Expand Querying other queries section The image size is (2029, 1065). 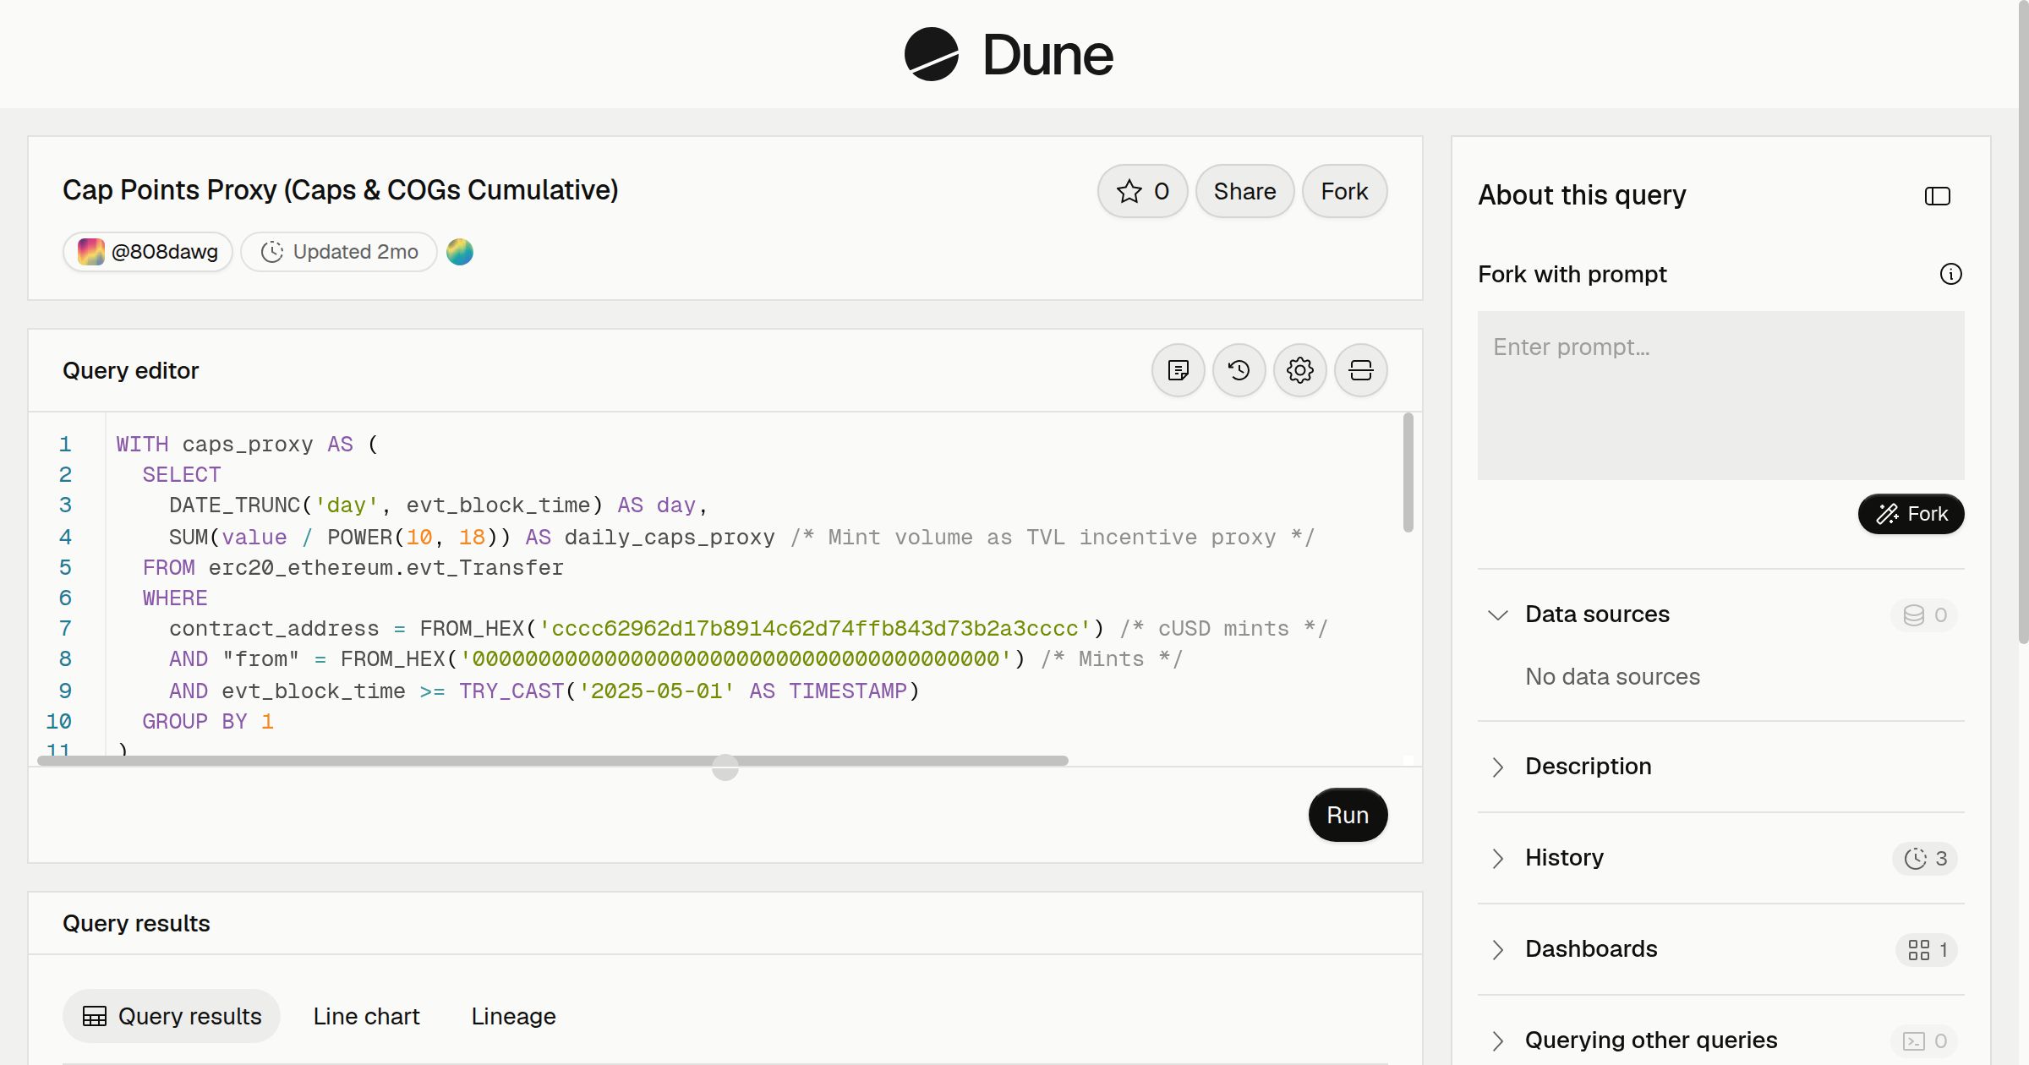[x=1498, y=1040]
